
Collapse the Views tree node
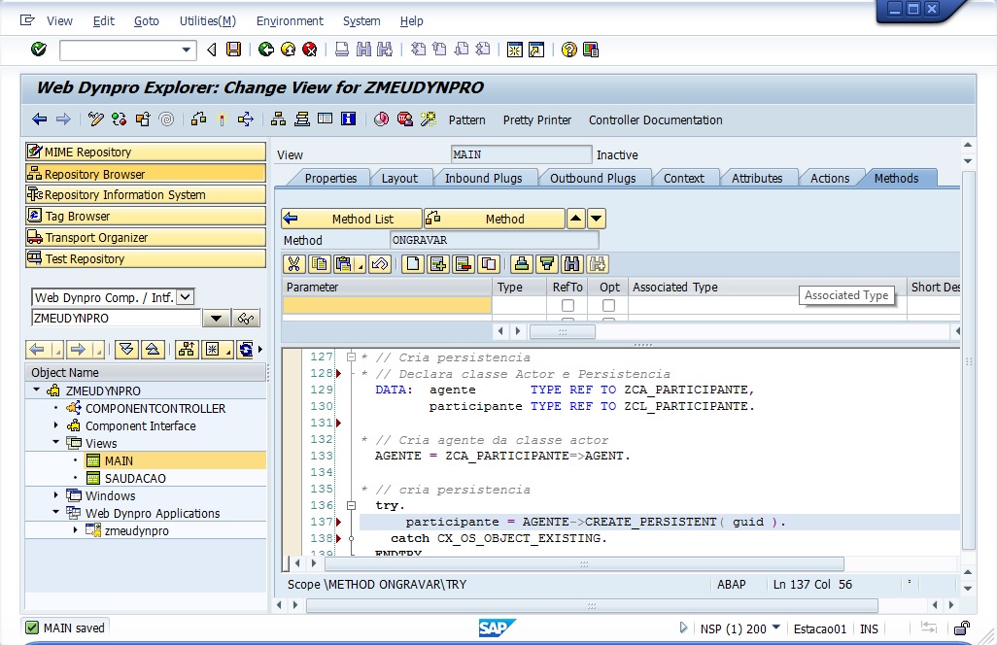coord(56,443)
